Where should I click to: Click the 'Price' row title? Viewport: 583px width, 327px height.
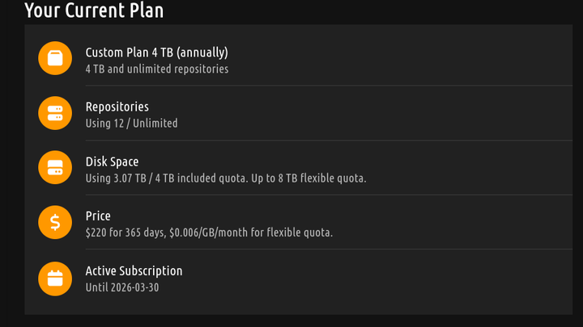pyautogui.click(x=98, y=216)
